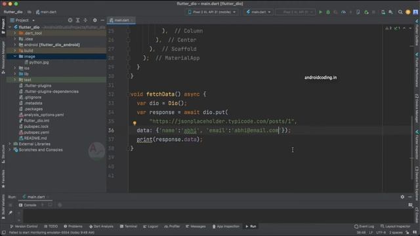Click the green attach debugger toolbar icon
This screenshot has height=236, width=420.
point(366,12)
